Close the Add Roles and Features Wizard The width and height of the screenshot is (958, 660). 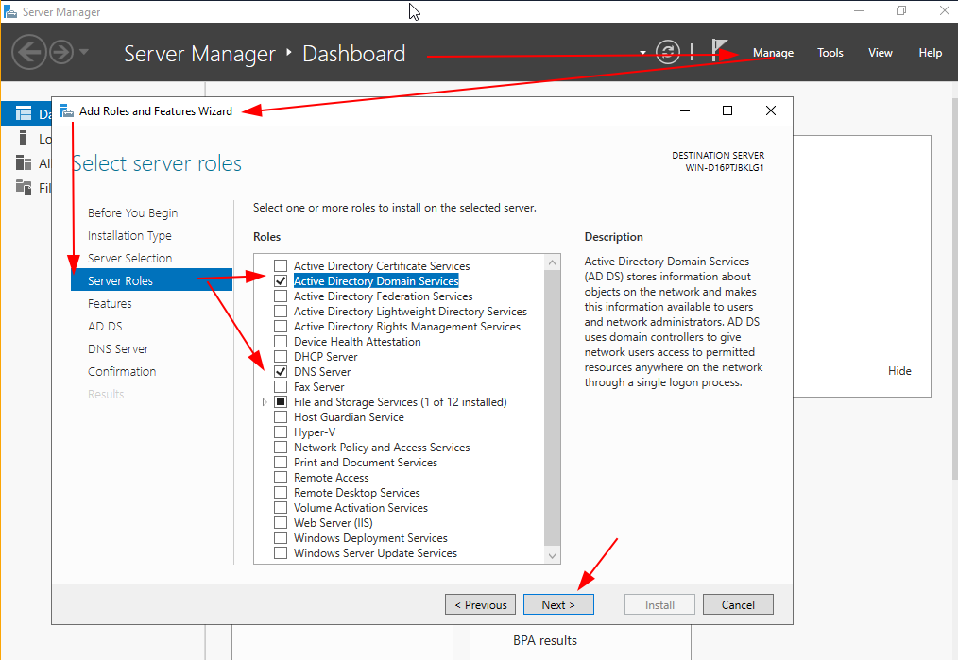(771, 110)
